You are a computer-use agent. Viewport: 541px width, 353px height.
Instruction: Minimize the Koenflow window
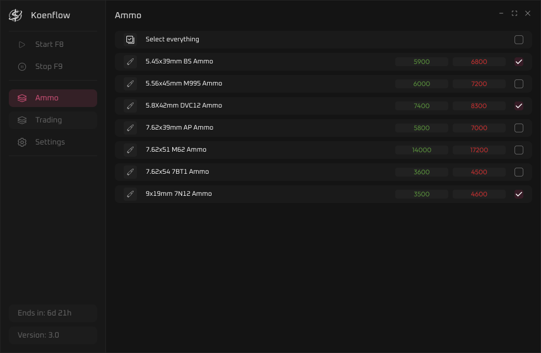coord(501,13)
